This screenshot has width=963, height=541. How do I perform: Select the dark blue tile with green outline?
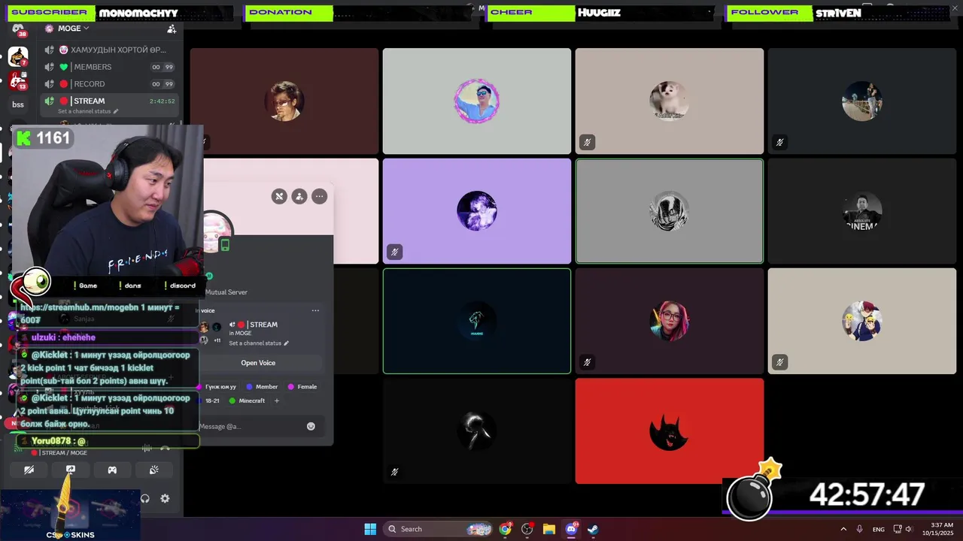point(477,321)
